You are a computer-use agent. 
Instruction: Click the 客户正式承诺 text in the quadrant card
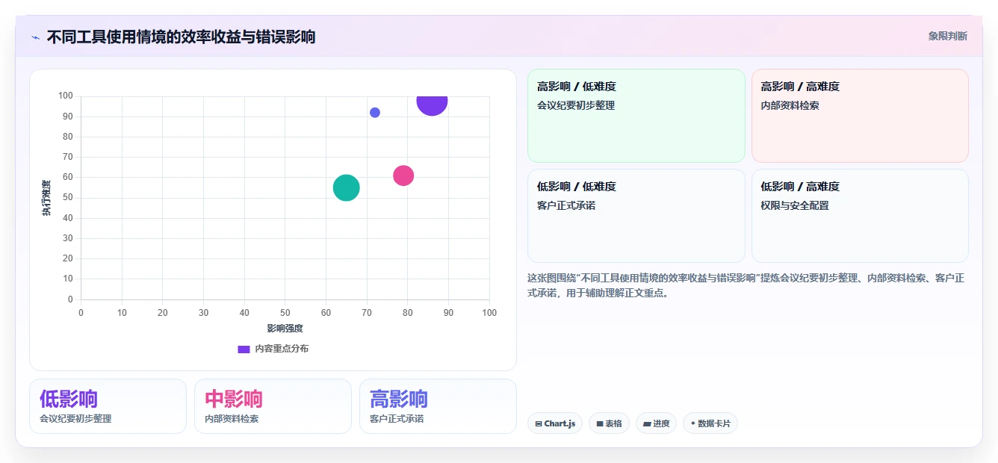566,206
